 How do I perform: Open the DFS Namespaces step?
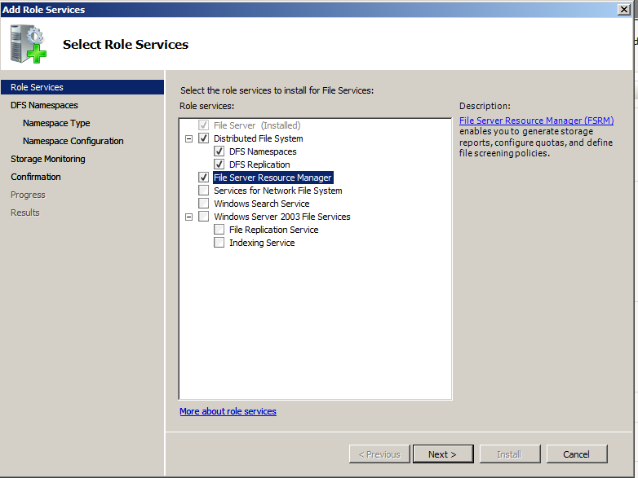pos(44,105)
